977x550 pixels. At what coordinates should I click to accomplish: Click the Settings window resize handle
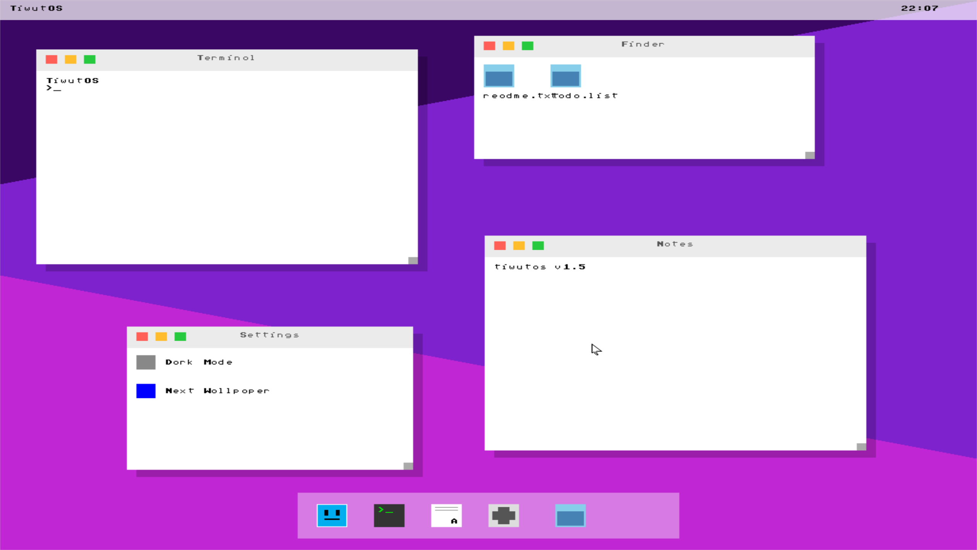pos(408,466)
